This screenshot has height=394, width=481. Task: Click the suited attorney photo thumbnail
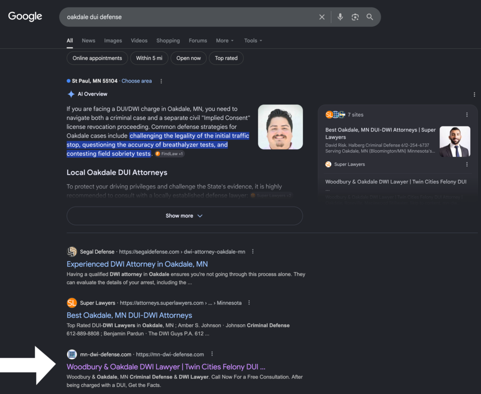tap(455, 141)
